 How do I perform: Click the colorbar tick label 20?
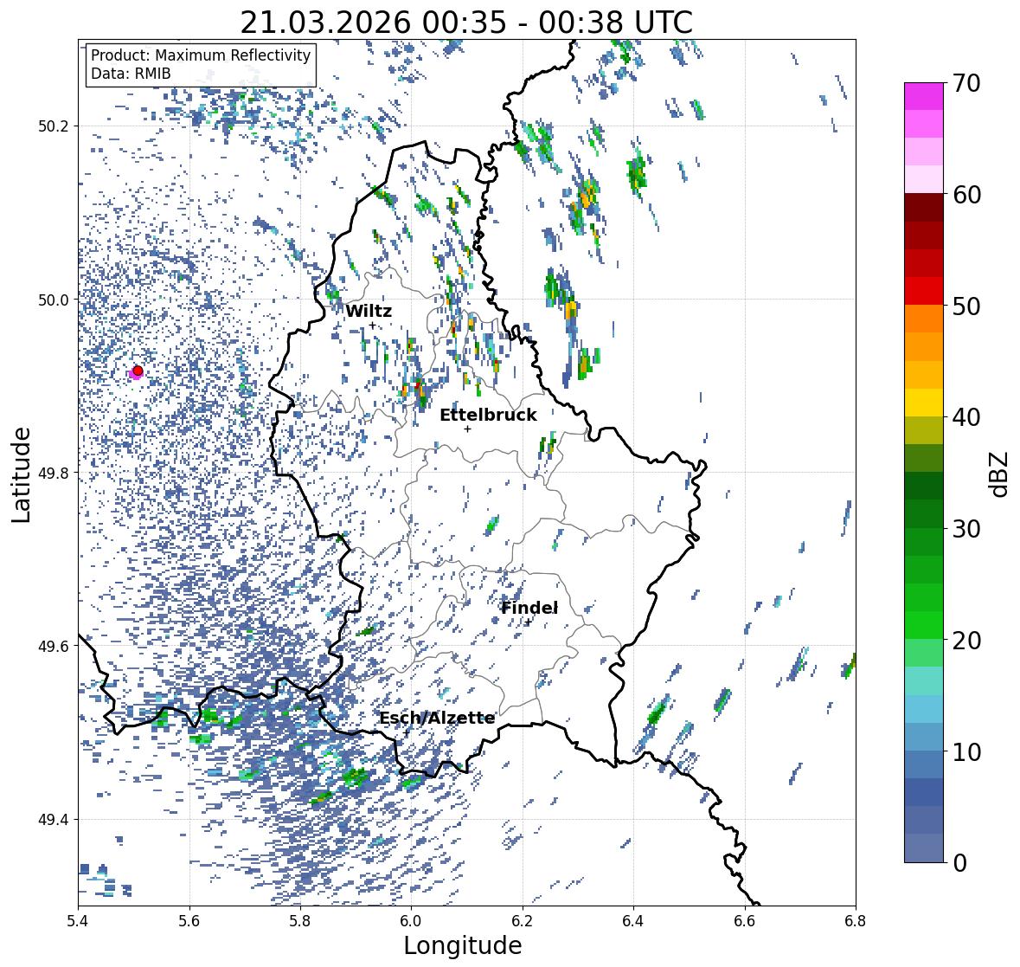(966, 641)
